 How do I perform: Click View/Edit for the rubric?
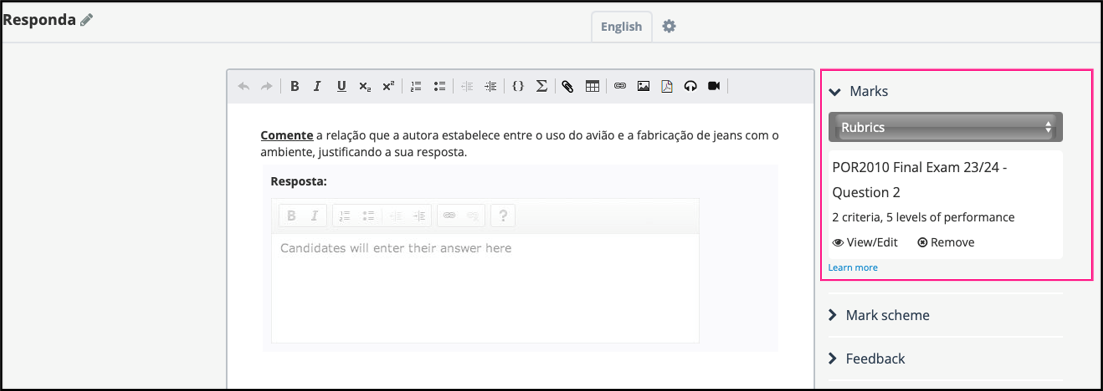[x=865, y=243]
